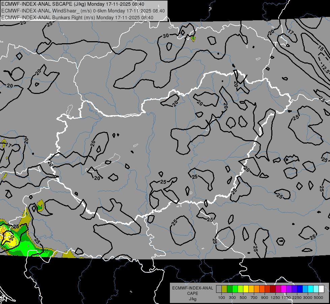Click the 900 value under the legend
The height and width of the screenshot is (304, 330).
pos(265,298)
